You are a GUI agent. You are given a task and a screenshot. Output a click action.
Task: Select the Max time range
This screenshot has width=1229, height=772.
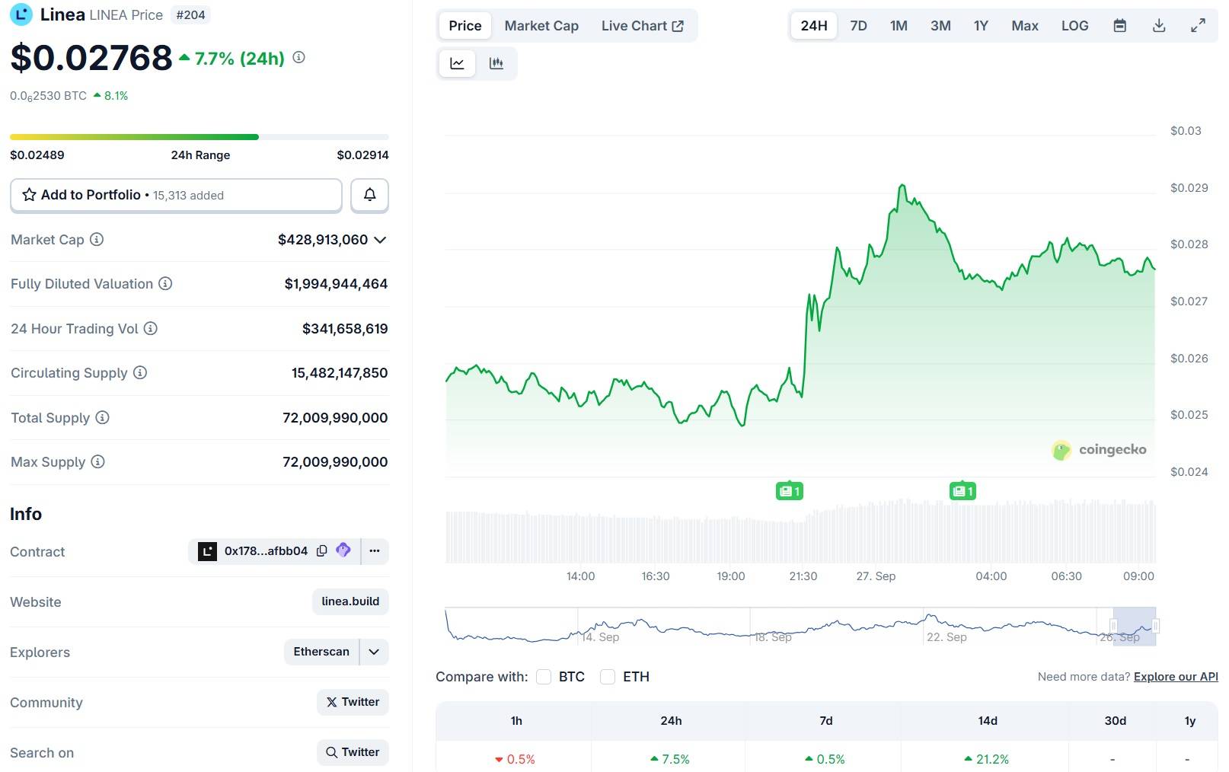[x=1025, y=25]
